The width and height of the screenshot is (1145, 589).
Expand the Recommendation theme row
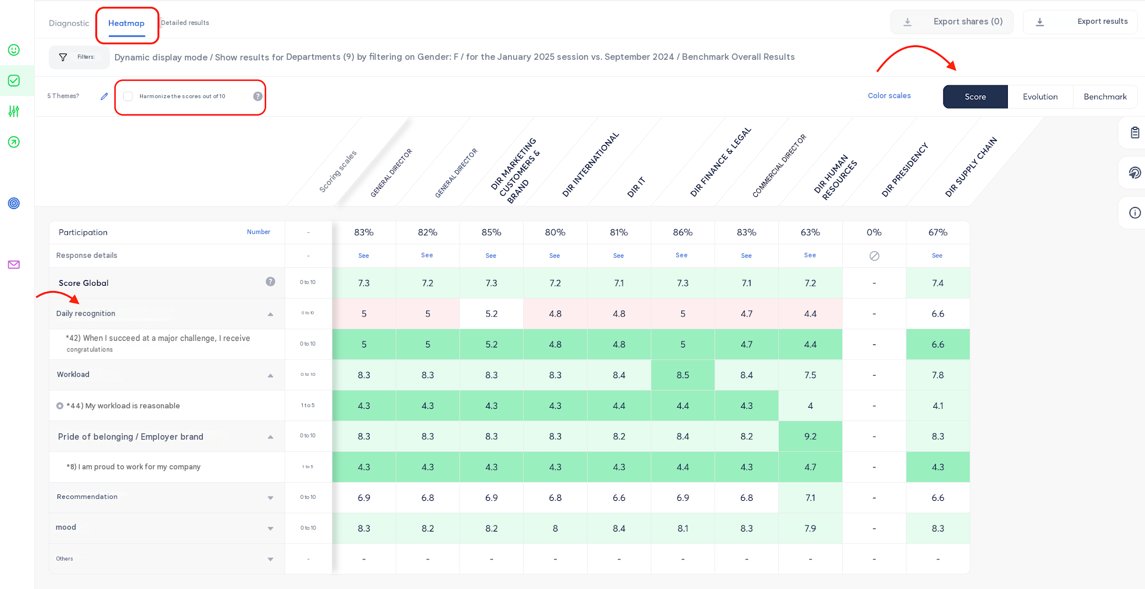pos(270,498)
